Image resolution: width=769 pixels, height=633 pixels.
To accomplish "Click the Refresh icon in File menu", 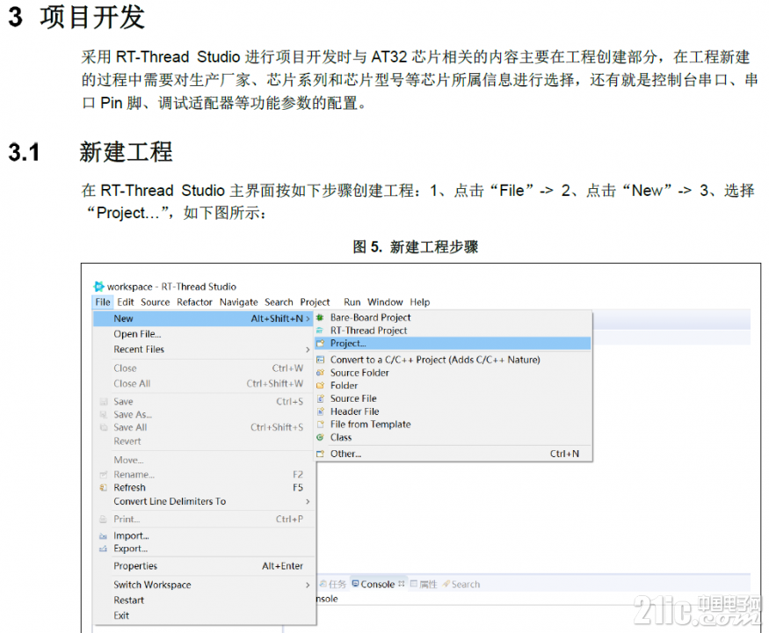I will tap(103, 488).
